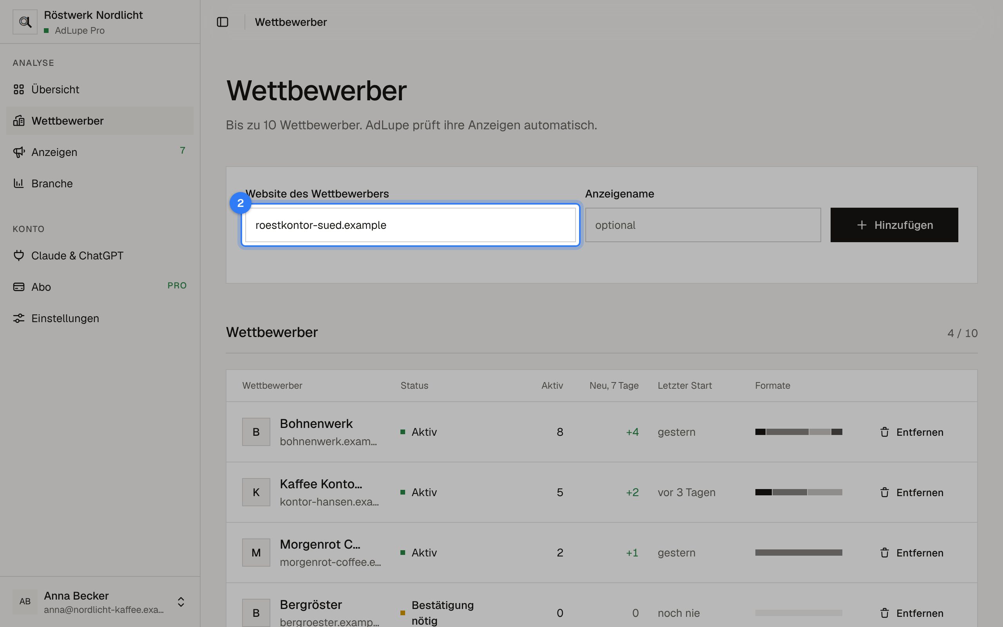Click the Anzeigen megaphone icon
The height and width of the screenshot is (627, 1003).
19,152
